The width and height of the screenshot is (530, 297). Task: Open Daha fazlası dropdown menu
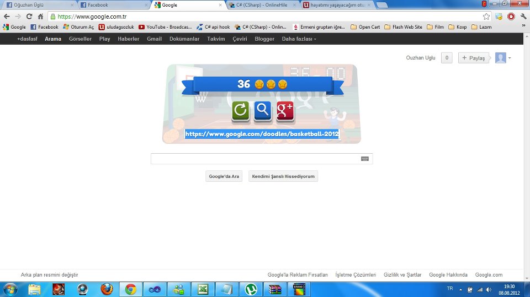pos(299,39)
